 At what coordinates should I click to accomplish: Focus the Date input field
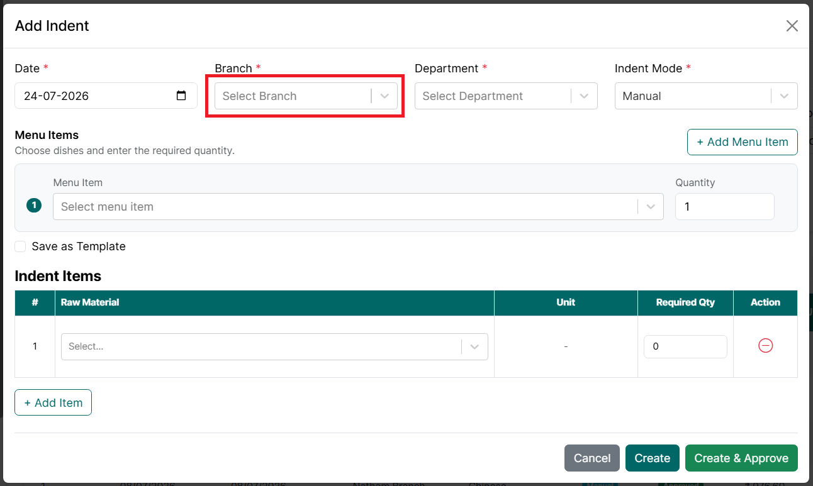point(106,96)
